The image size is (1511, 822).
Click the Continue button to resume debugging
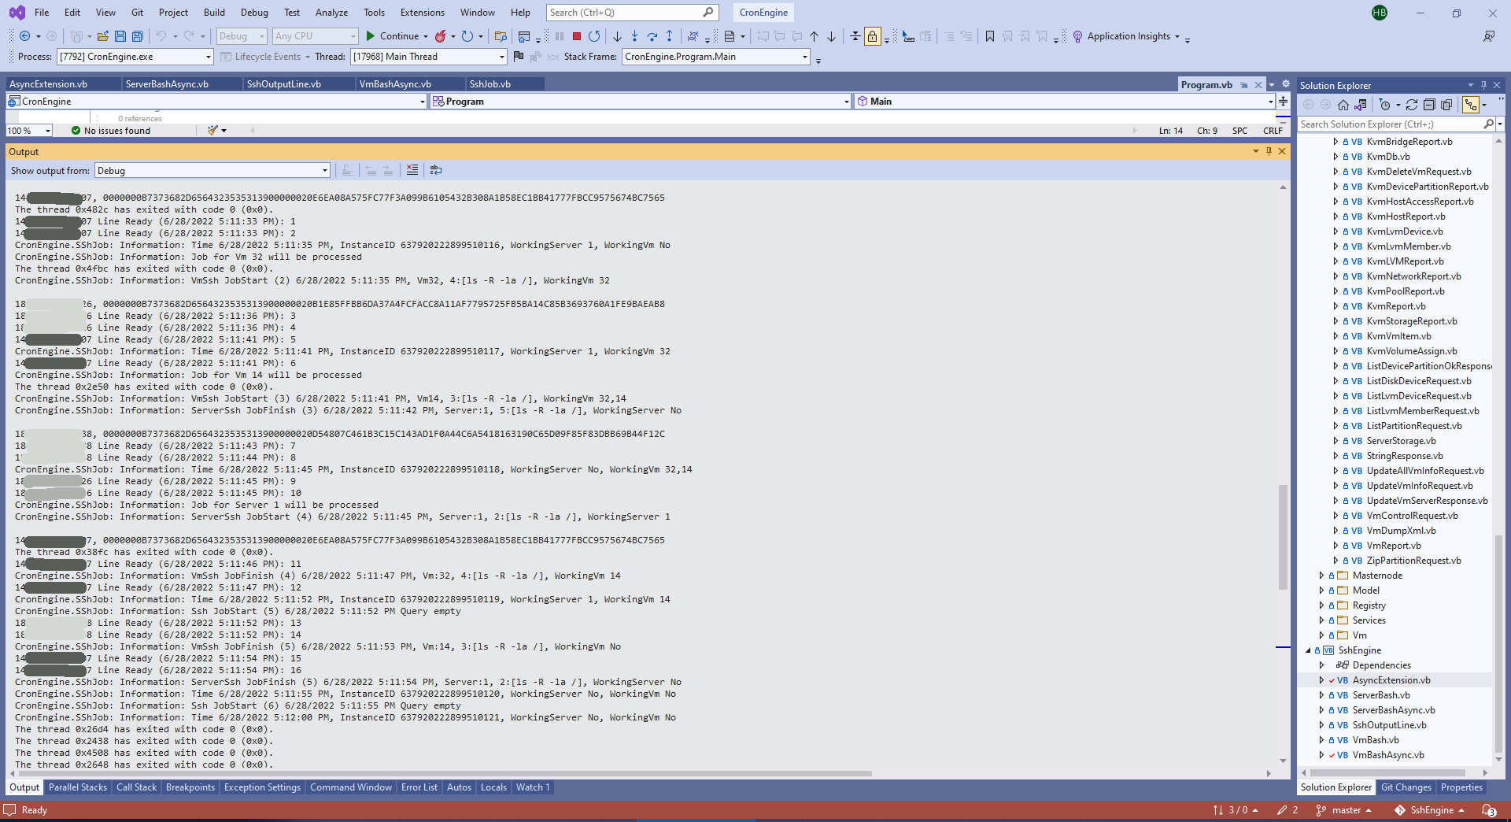[392, 36]
